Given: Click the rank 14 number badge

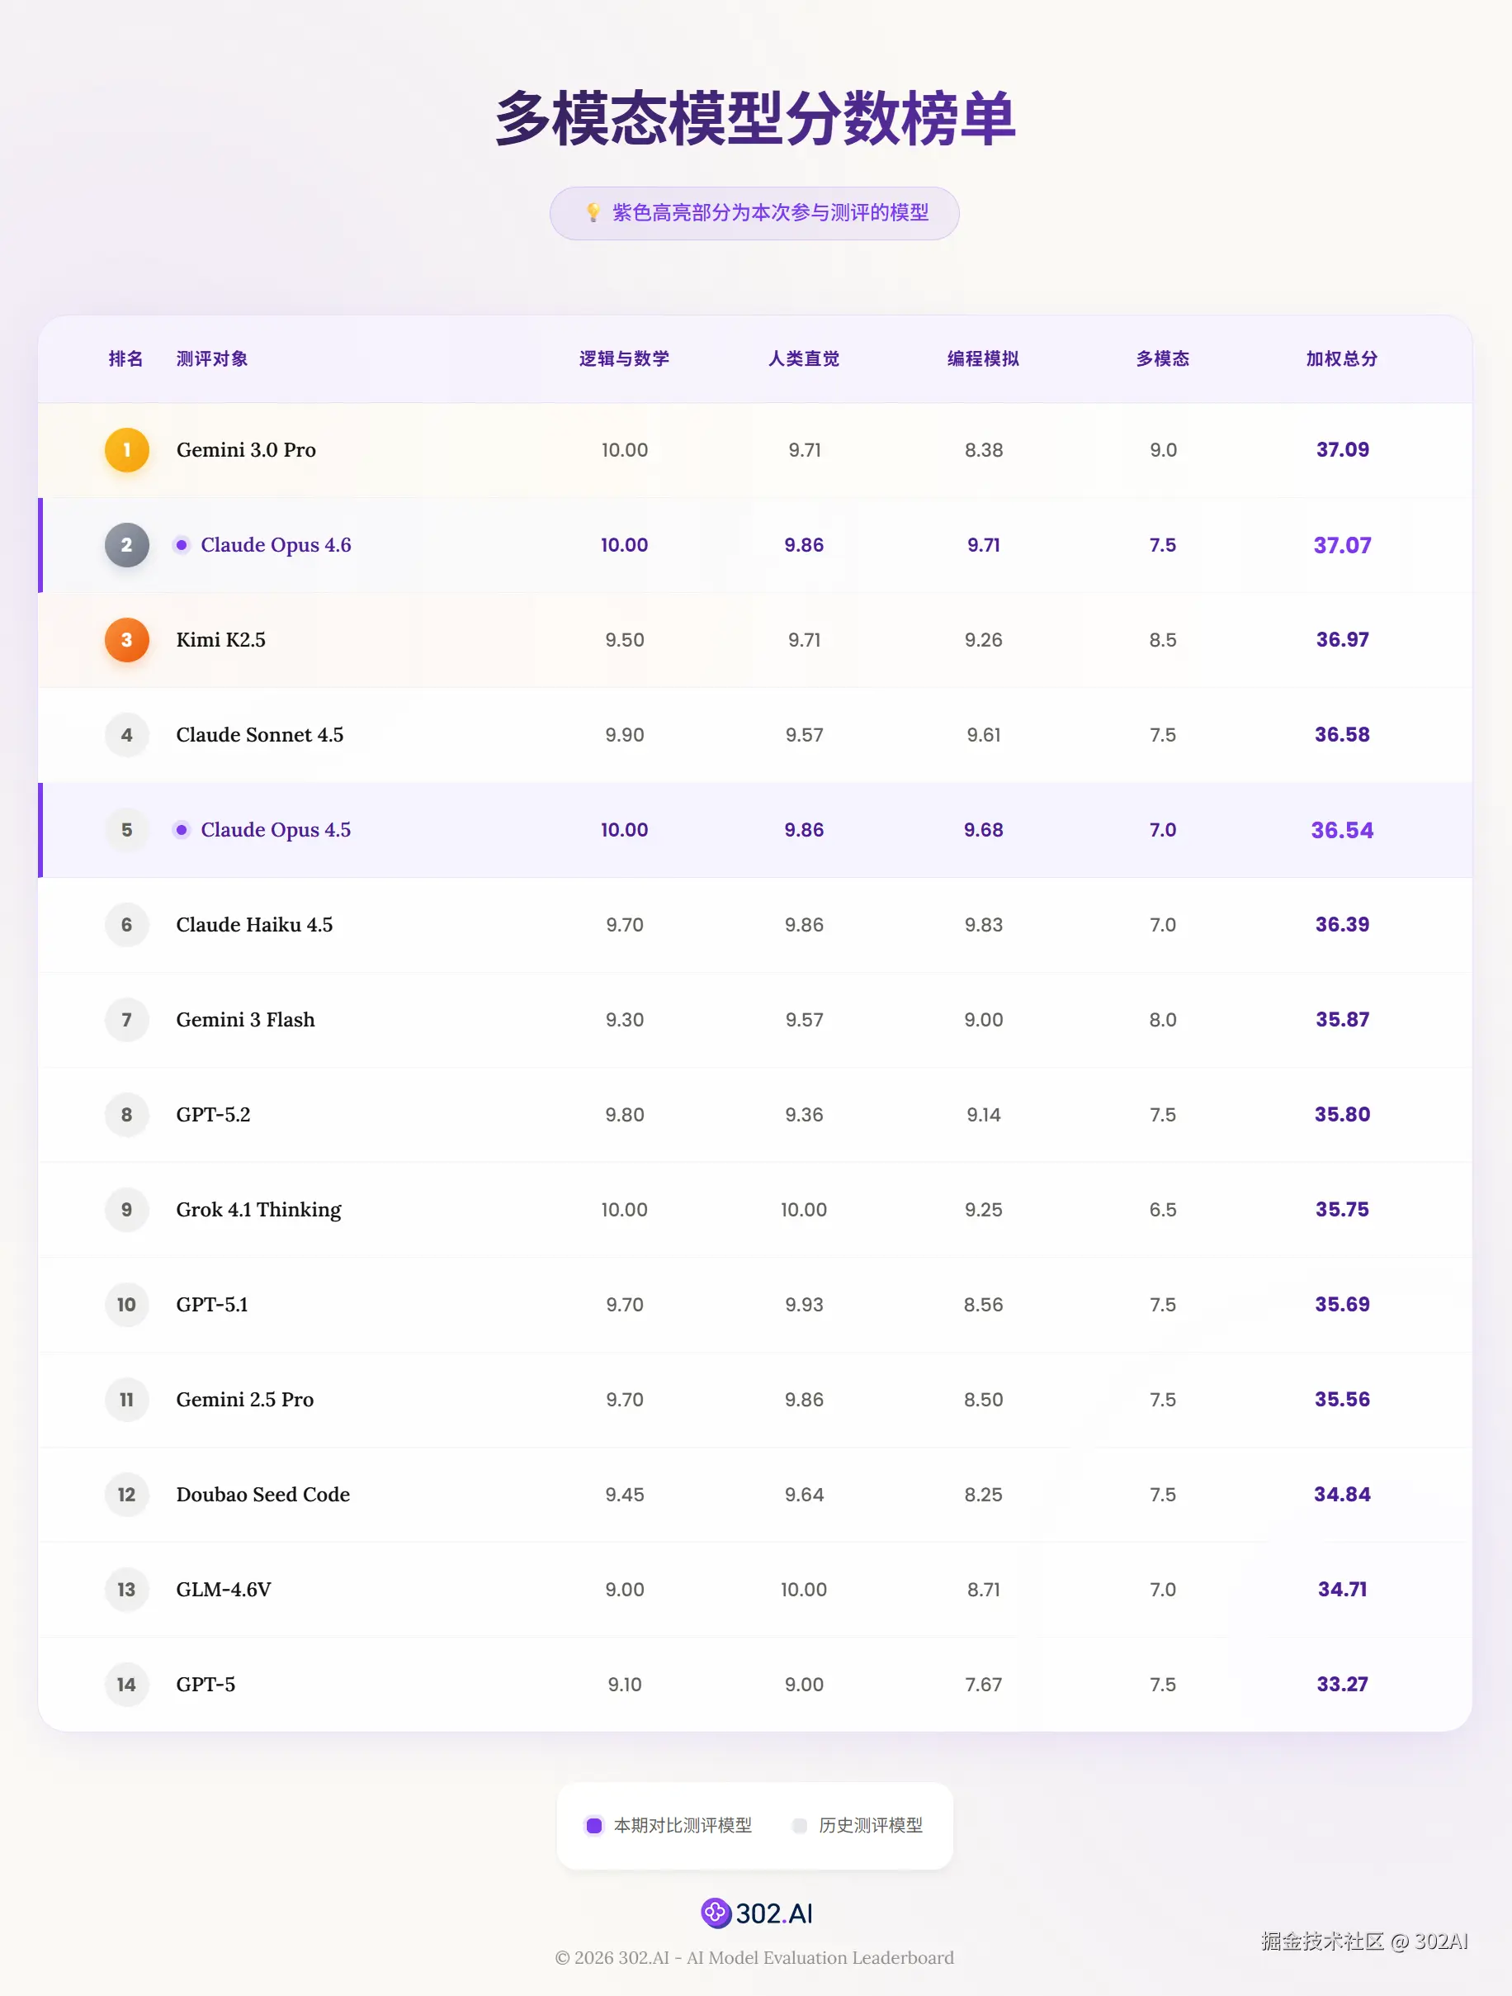Looking at the screenshot, I should point(126,1684).
